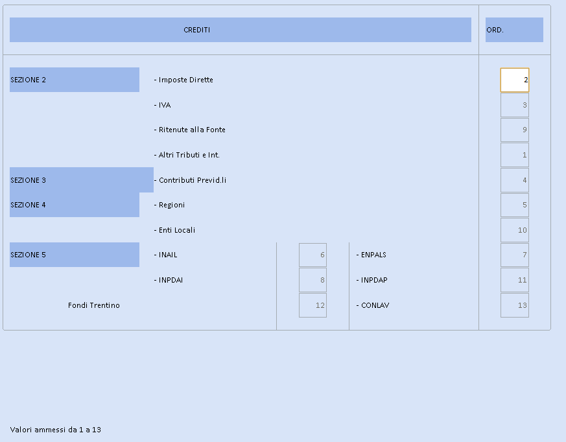
Task: Select the Contributi Previd.li order field
Action: [514, 180]
